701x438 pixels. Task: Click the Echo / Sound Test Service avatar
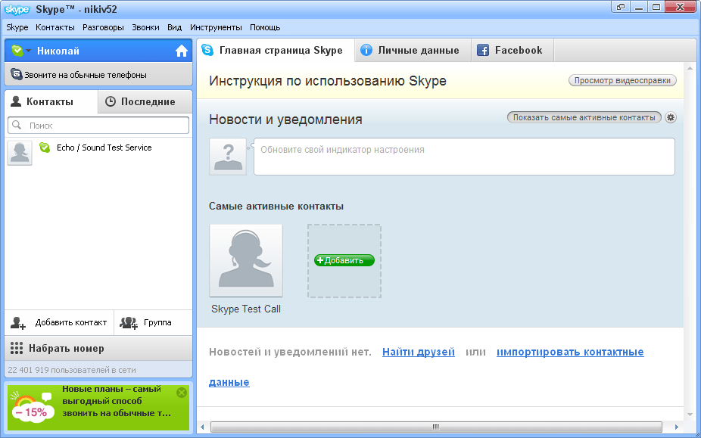click(20, 152)
